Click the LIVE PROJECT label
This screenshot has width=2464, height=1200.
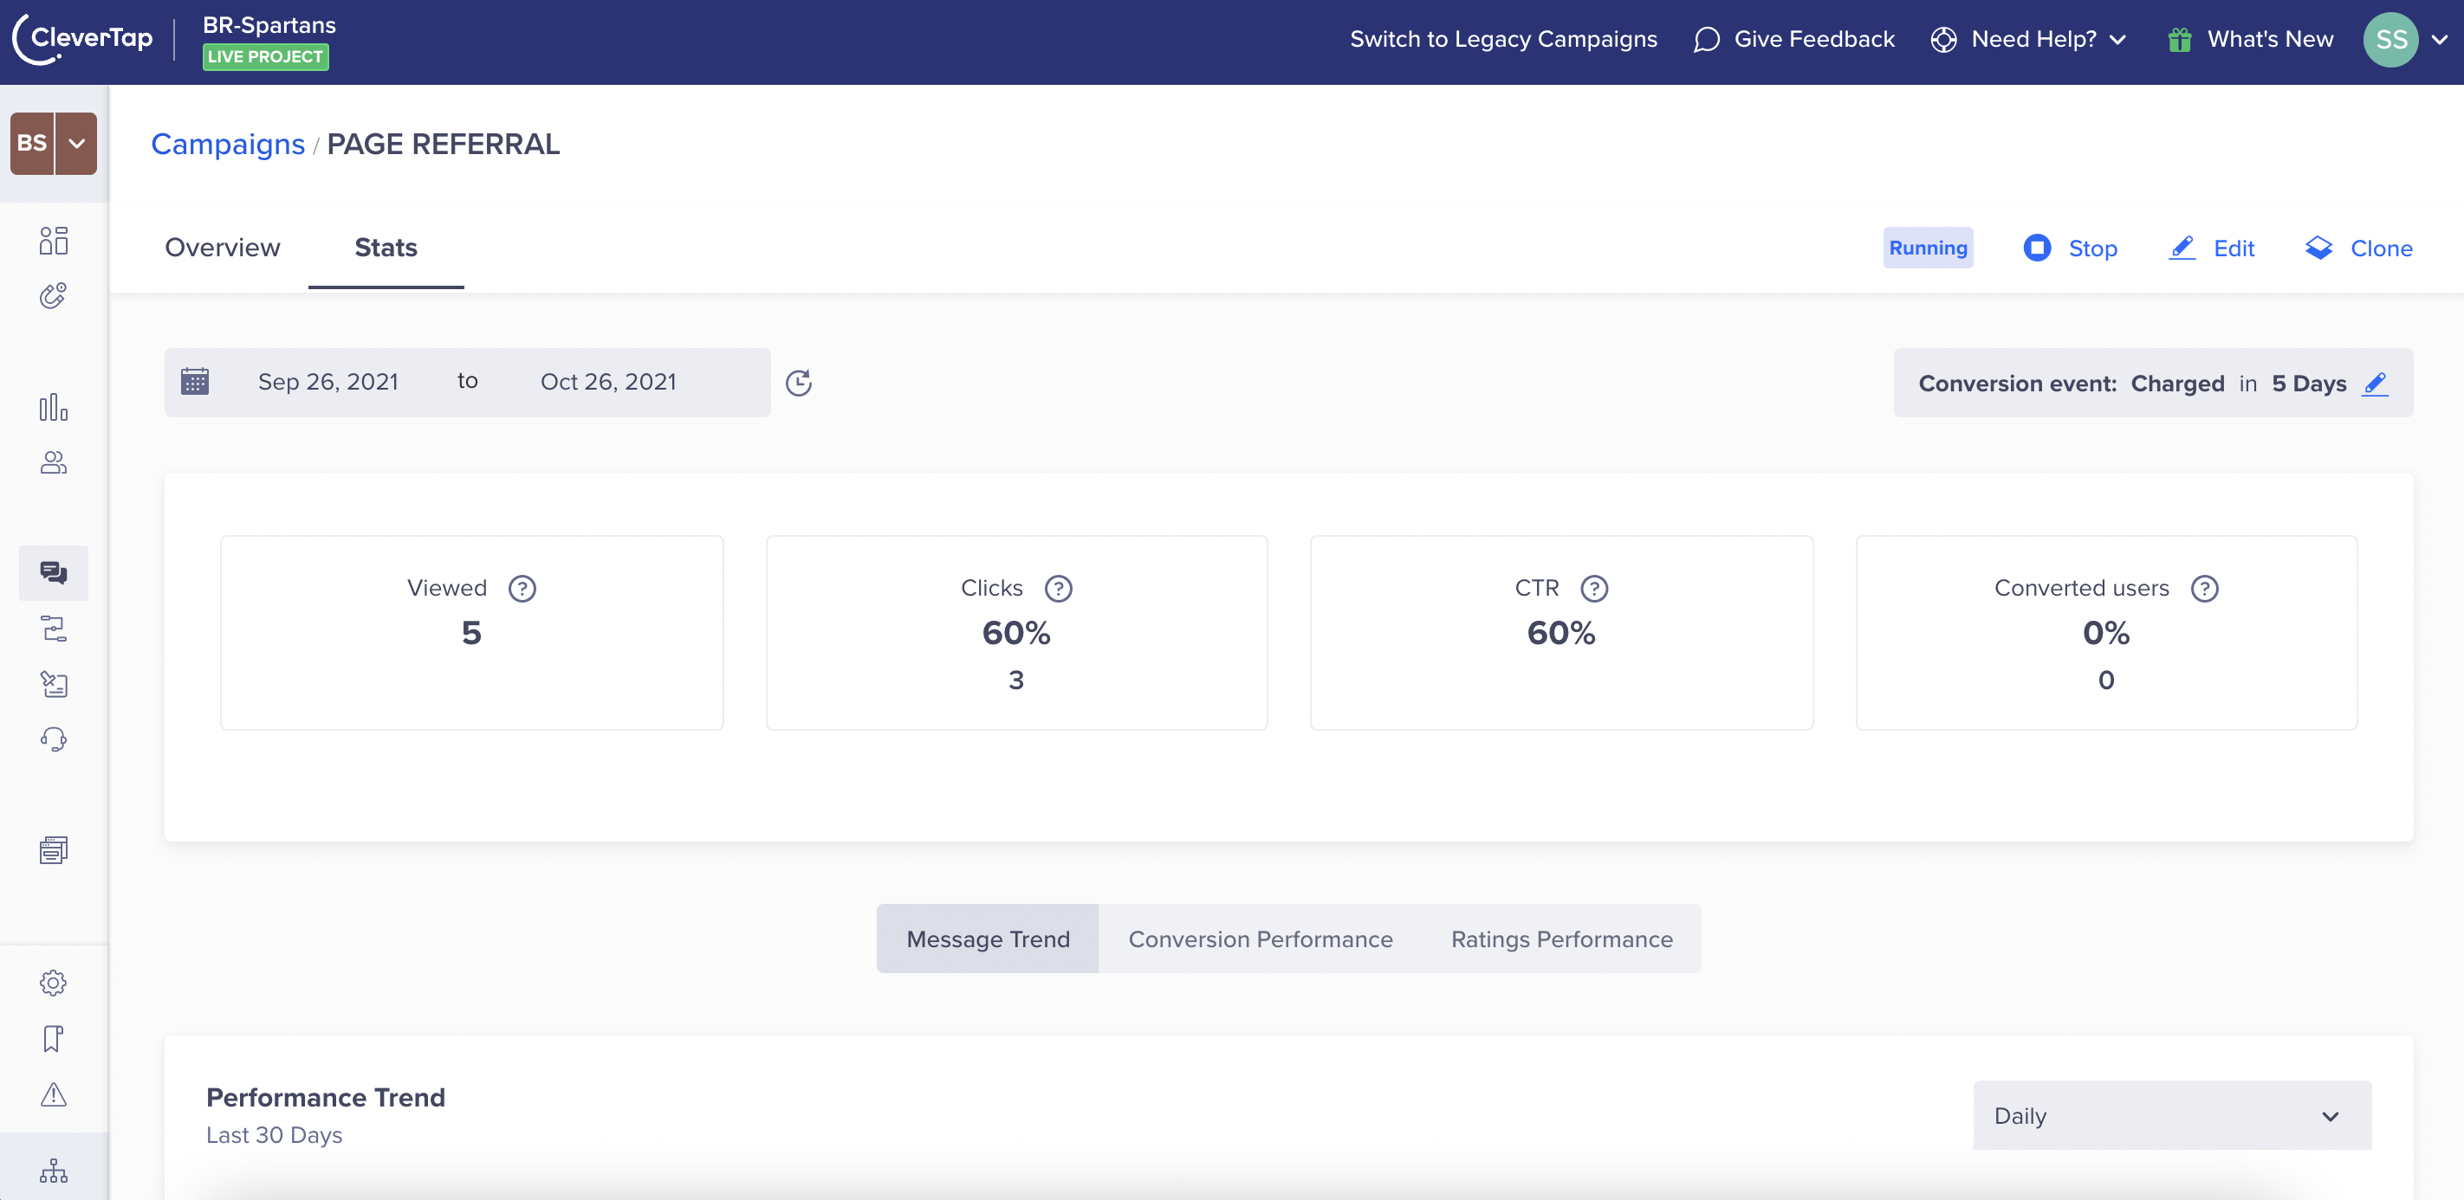tap(266, 56)
